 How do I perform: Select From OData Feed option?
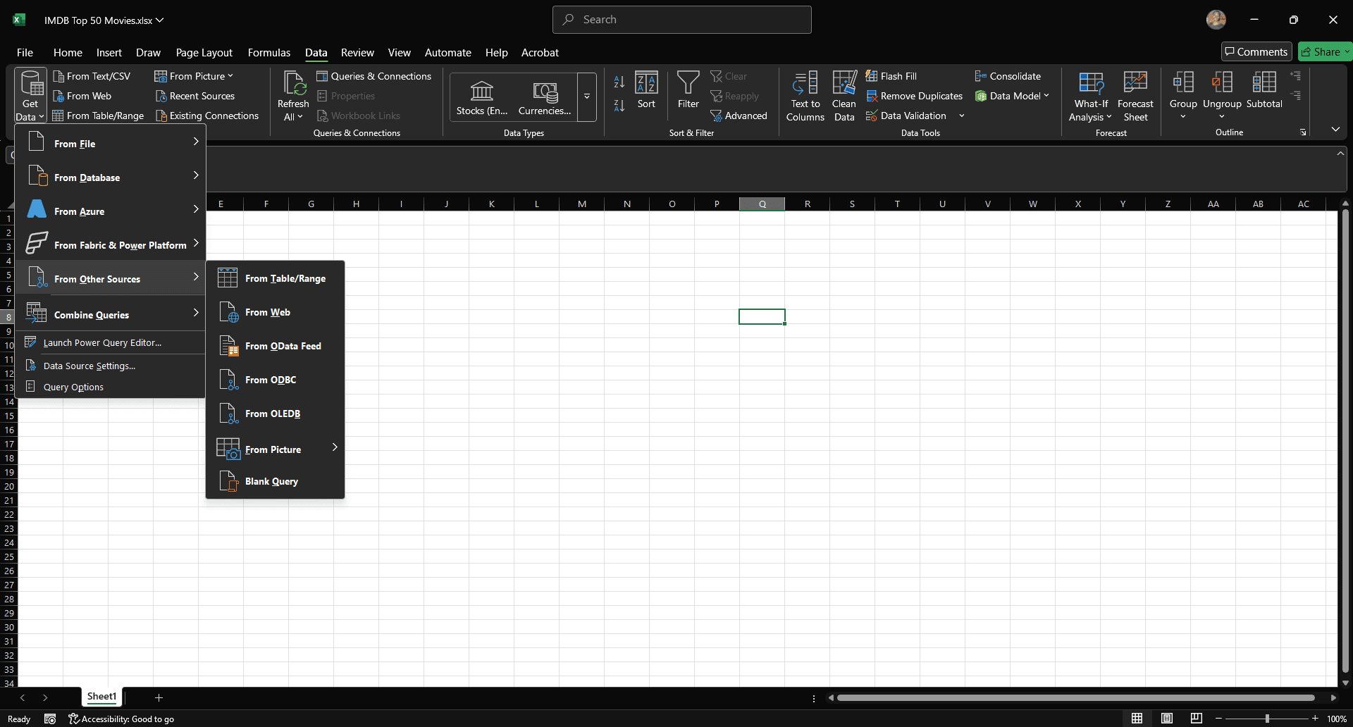tap(275, 346)
